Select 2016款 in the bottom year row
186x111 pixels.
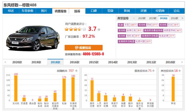(75, 62)
